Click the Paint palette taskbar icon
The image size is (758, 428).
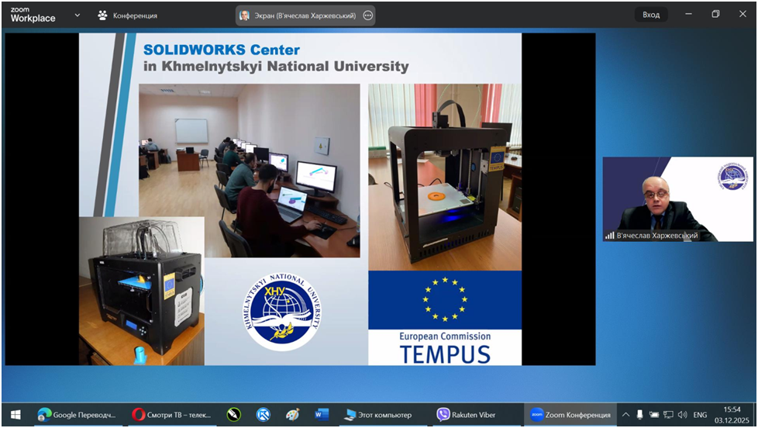[292, 415]
